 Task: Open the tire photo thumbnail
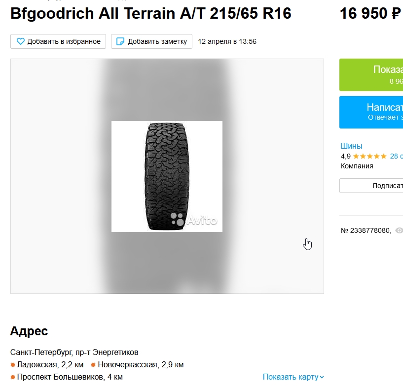coord(167,176)
